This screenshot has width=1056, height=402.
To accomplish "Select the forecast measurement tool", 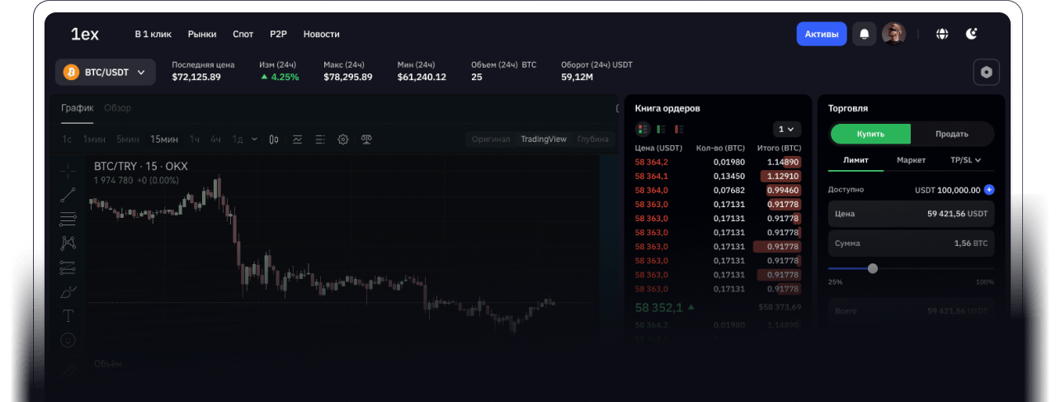I will [x=68, y=267].
